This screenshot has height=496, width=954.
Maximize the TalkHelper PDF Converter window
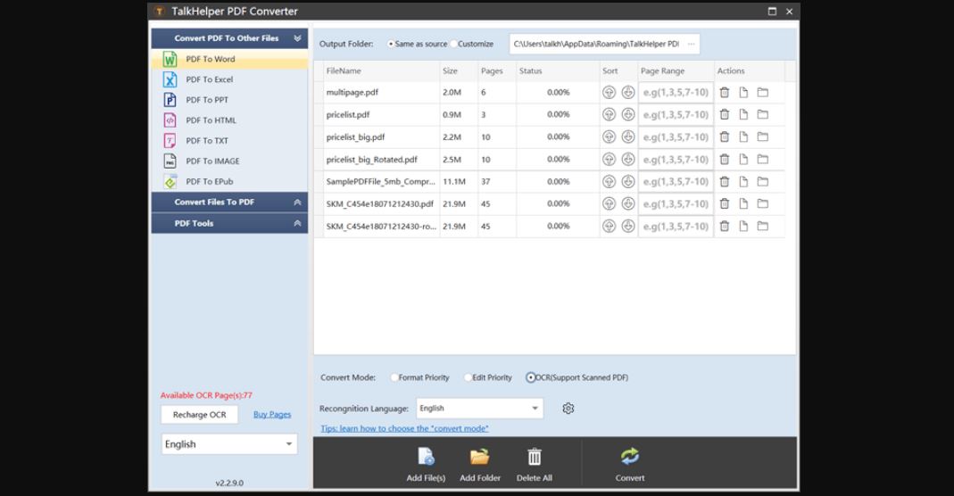point(772,11)
